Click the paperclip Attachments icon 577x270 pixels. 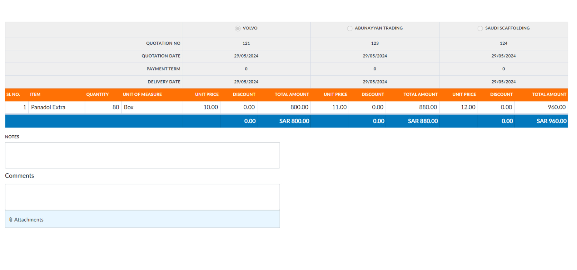(x=11, y=219)
